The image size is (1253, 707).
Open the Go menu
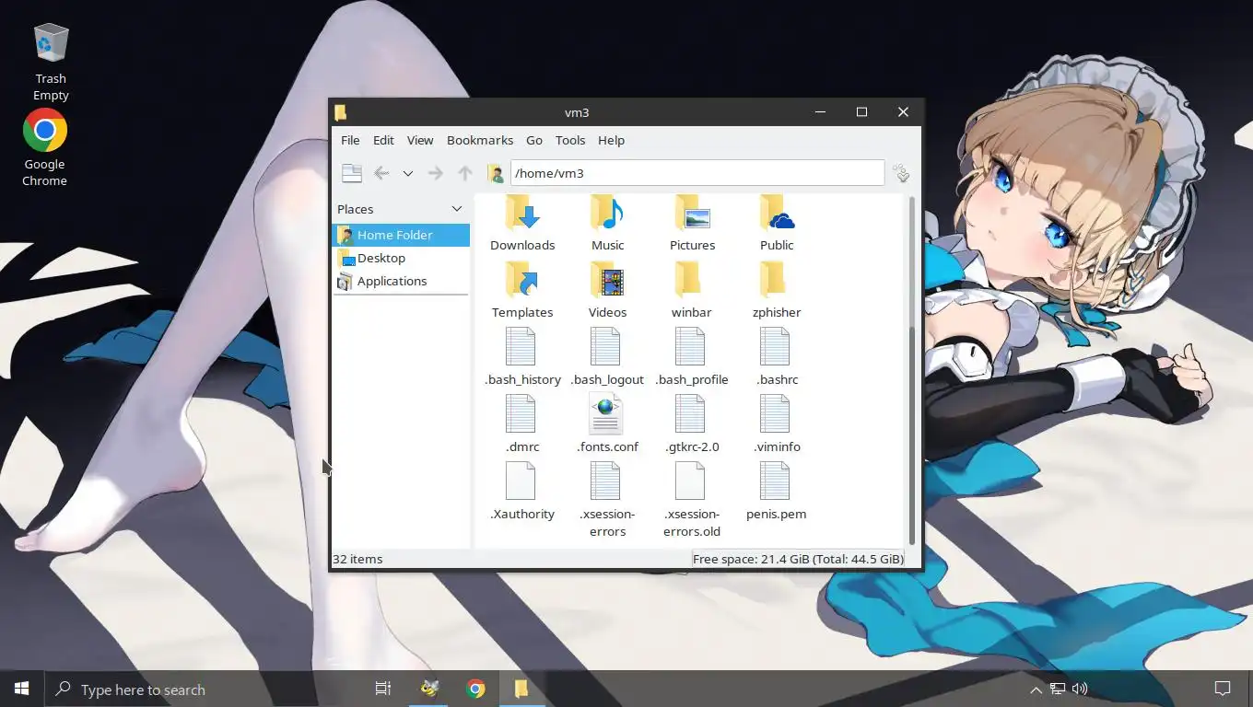tap(534, 140)
